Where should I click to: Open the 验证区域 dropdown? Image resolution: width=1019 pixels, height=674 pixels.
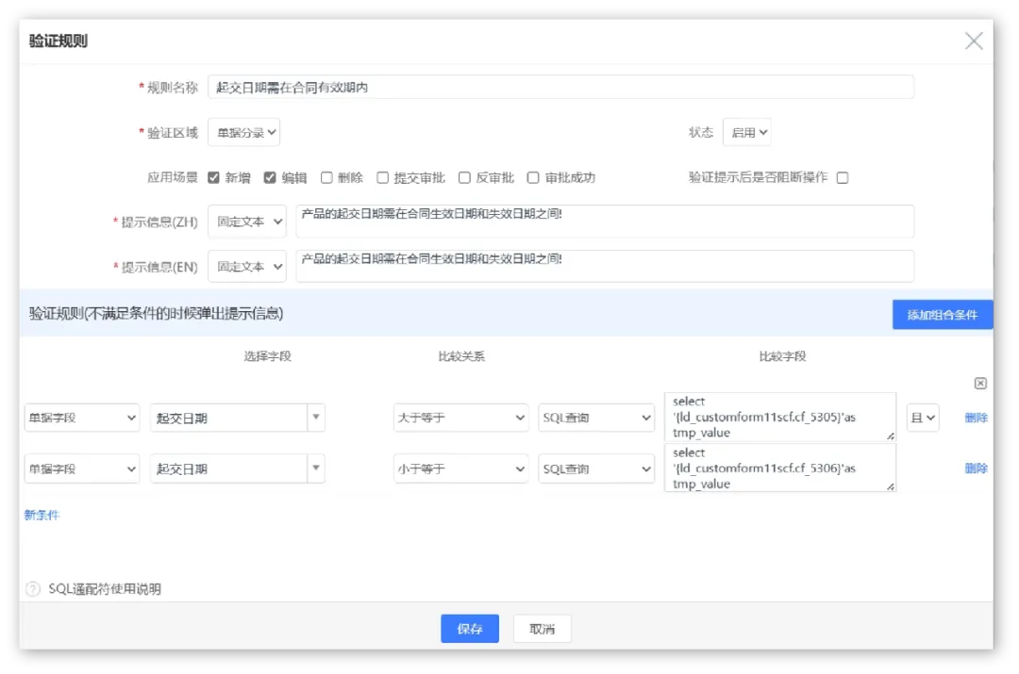click(x=243, y=133)
